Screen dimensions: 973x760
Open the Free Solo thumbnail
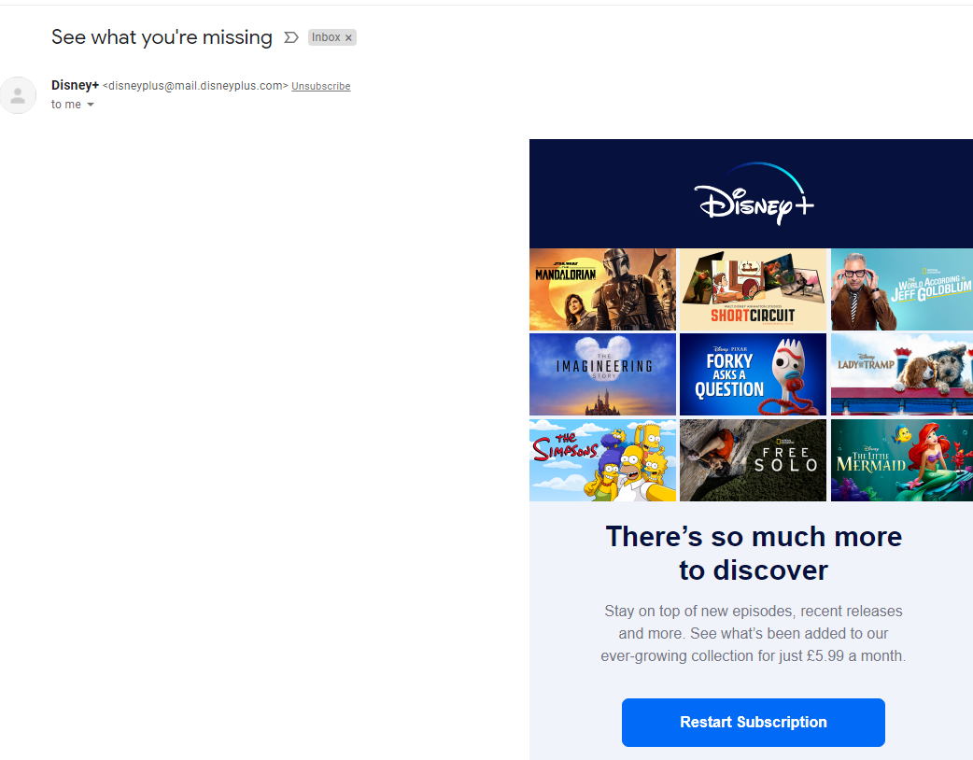click(753, 459)
